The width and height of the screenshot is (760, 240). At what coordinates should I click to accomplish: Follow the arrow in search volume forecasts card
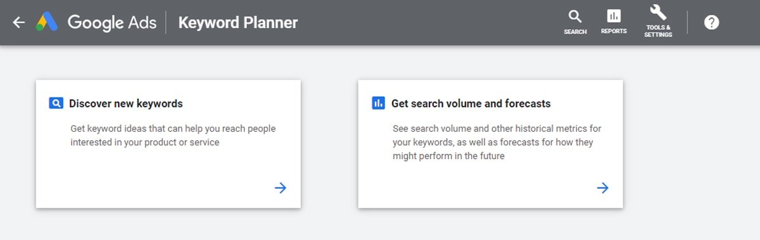click(x=603, y=187)
